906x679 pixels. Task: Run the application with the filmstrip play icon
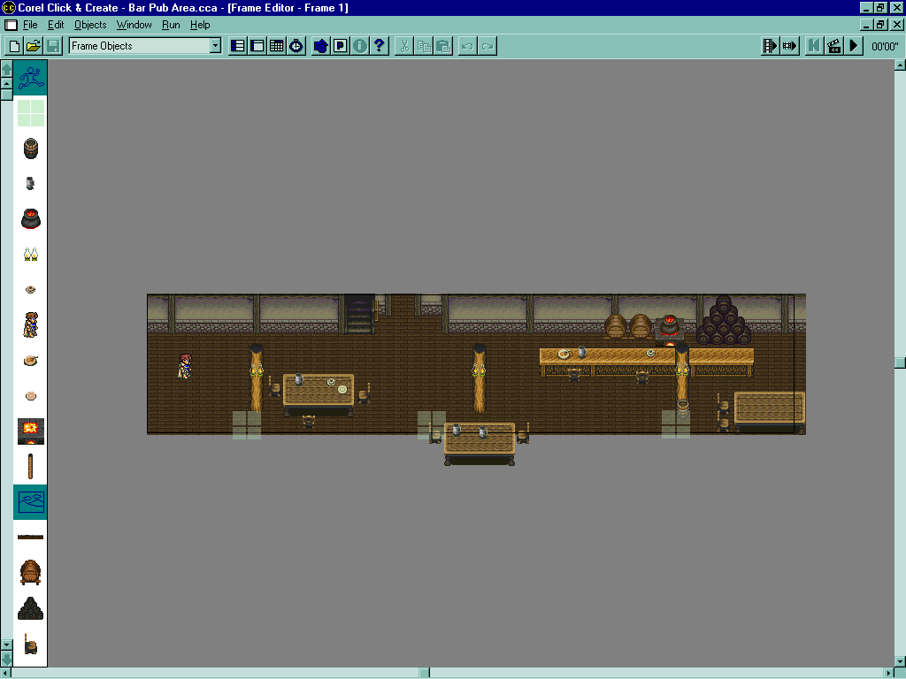click(771, 46)
